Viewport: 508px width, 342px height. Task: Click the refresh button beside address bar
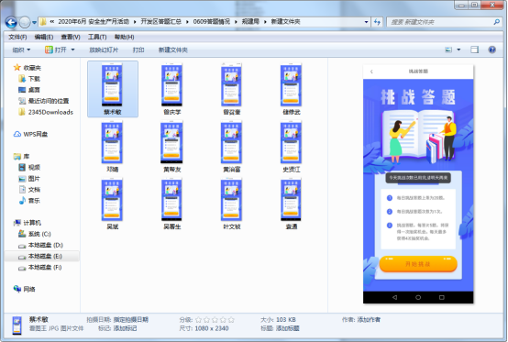(x=377, y=22)
